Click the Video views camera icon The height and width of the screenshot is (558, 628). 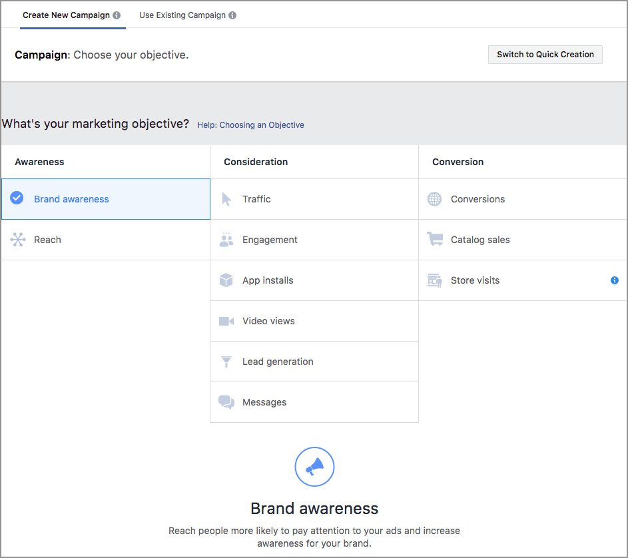[x=226, y=321]
